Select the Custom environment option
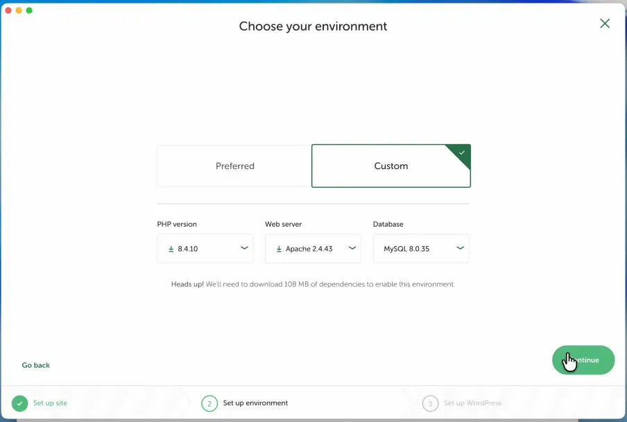627x422 pixels. (x=390, y=166)
